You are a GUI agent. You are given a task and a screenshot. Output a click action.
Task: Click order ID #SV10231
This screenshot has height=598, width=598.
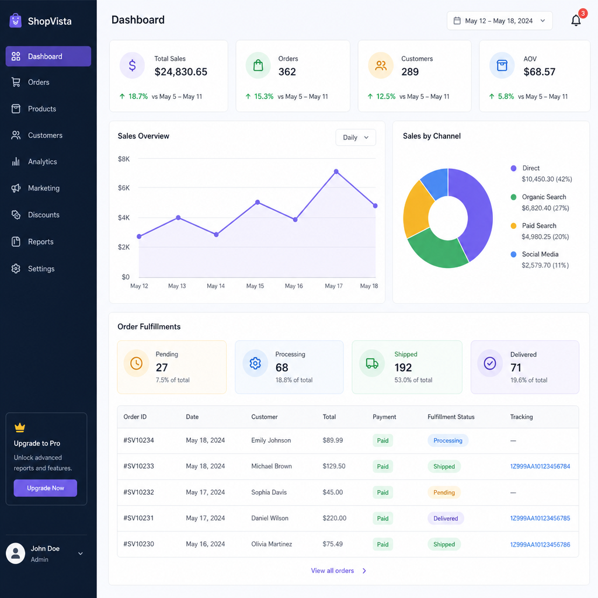(138, 518)
